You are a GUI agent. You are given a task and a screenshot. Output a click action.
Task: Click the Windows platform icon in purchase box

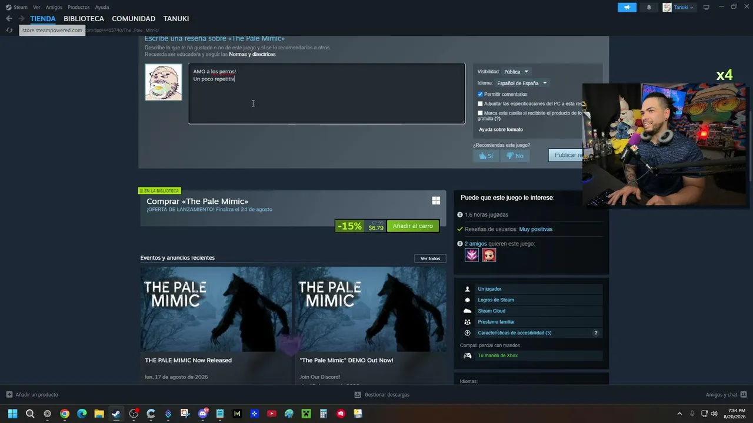click(x=436, y=201)
